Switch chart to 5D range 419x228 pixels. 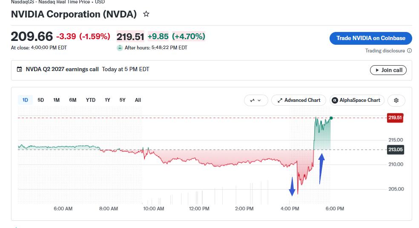40,100
